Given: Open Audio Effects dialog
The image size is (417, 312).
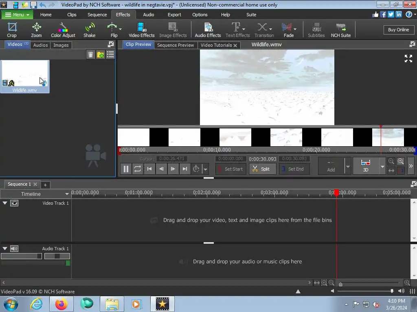Looking at the screenshot, I should (x=208, y=30).
